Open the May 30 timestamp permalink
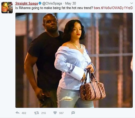 pos(70,3)
